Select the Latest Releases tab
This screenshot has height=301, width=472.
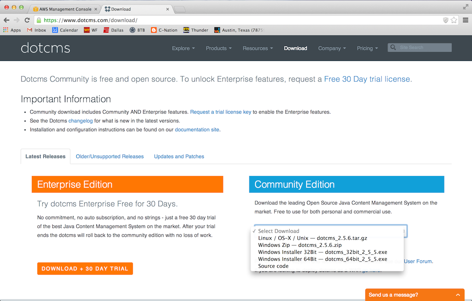[x=45, y=156]
